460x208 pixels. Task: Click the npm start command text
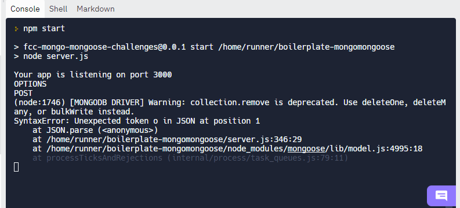coord(44,29)
